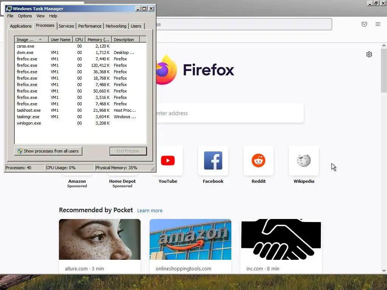Viewport: 387px width, 290px height.
Task: Click the End Process button
Action: [128, 151]
